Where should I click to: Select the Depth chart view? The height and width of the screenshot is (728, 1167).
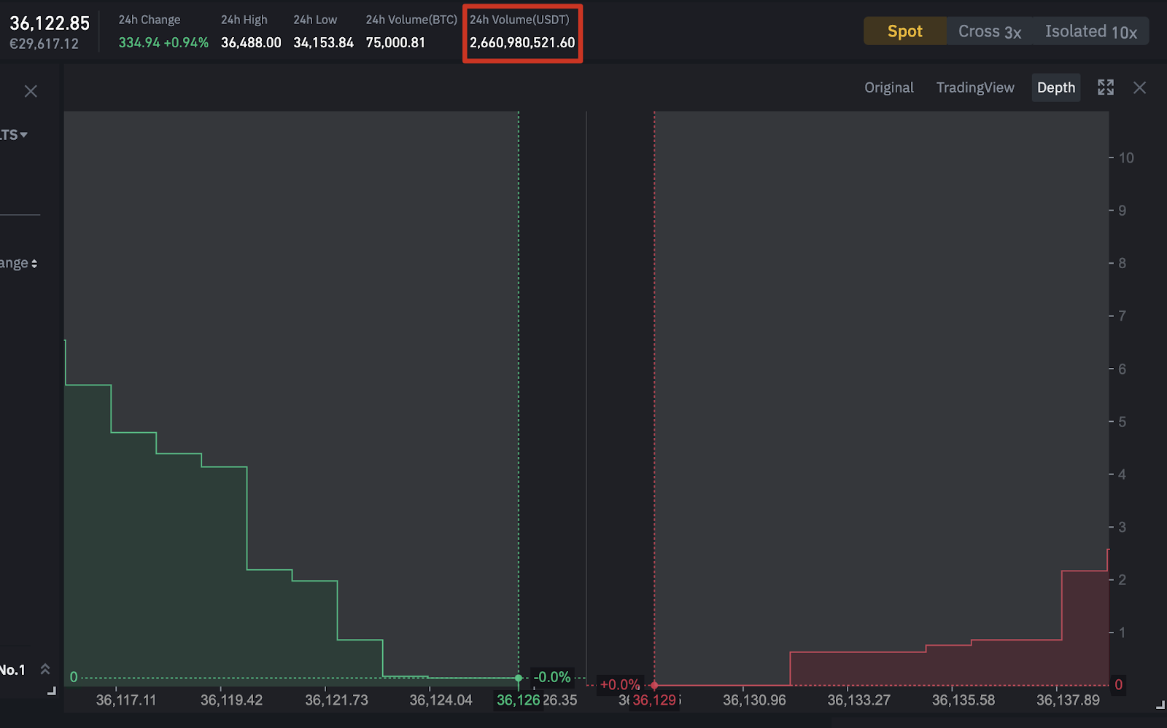[x=1055, y=87]
